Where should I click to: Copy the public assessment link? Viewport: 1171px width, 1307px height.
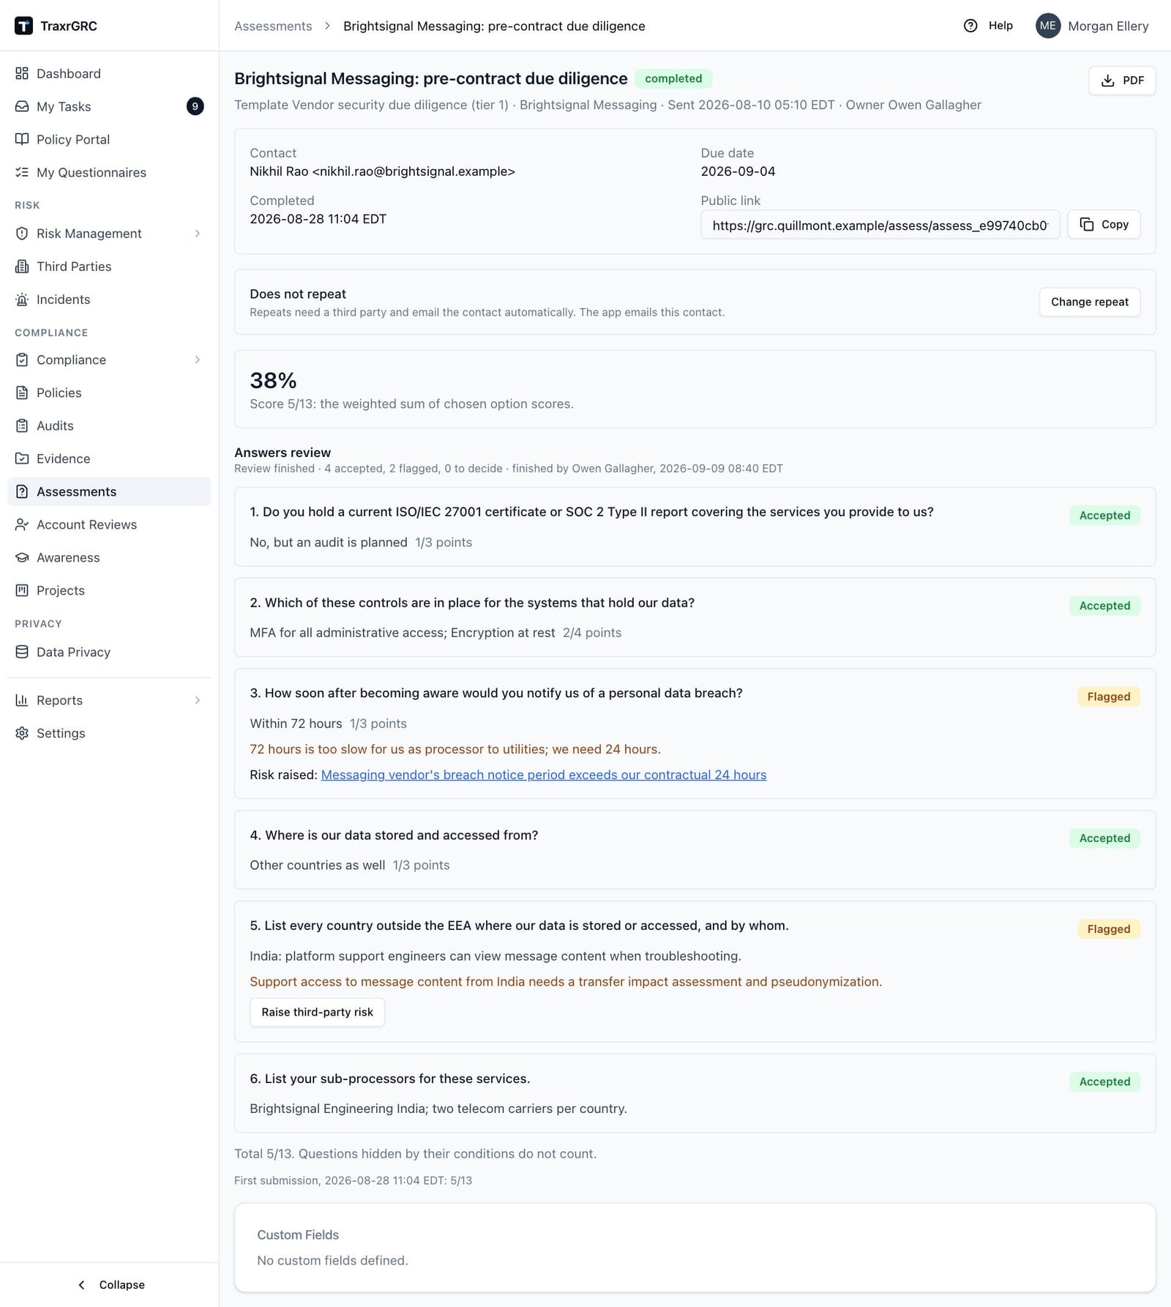point(1104,224)
